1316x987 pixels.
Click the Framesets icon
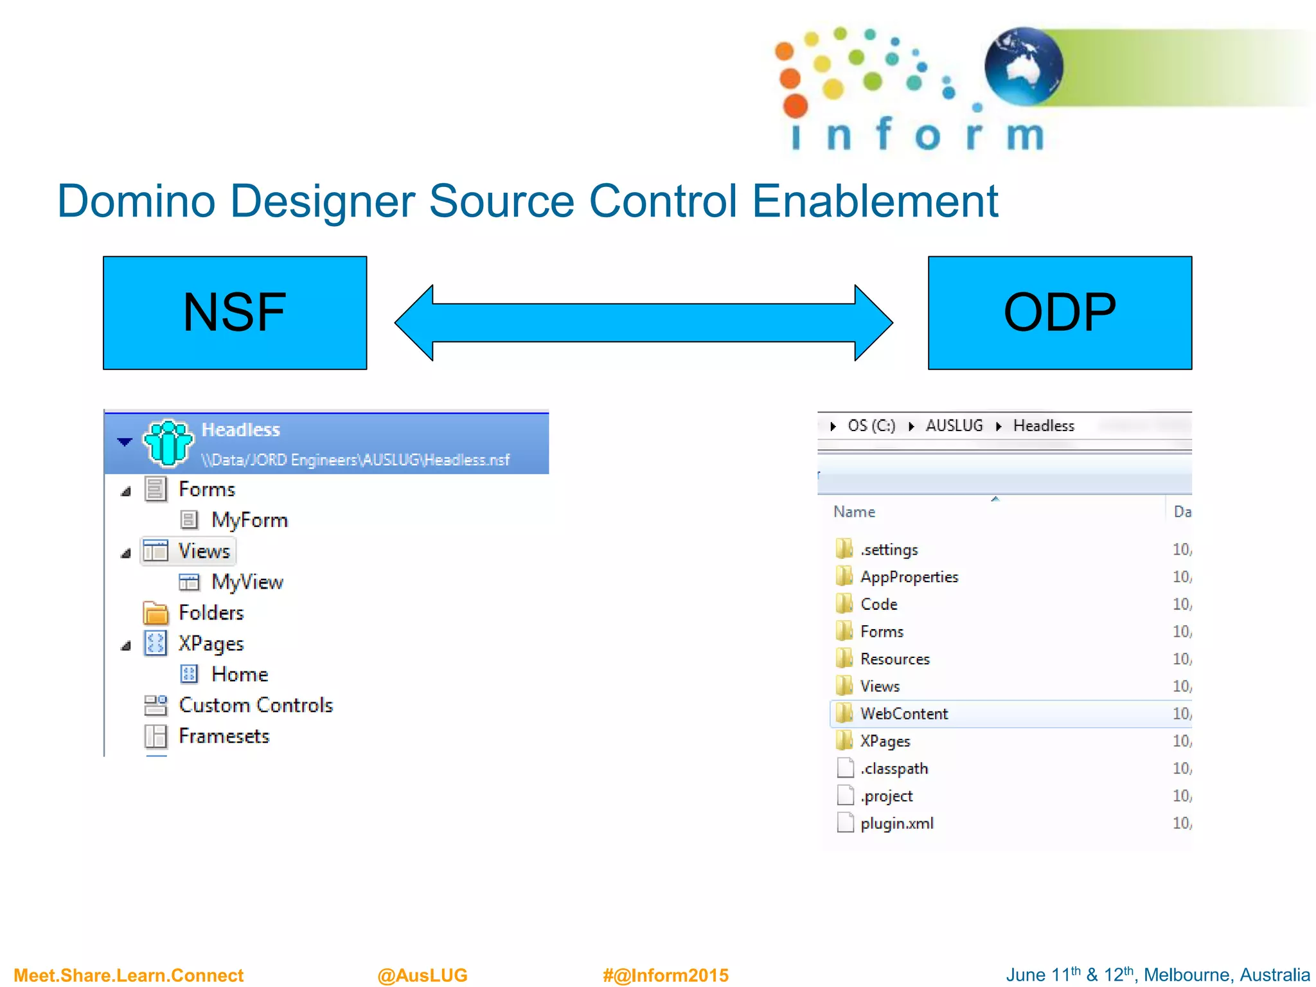(156, 736)
